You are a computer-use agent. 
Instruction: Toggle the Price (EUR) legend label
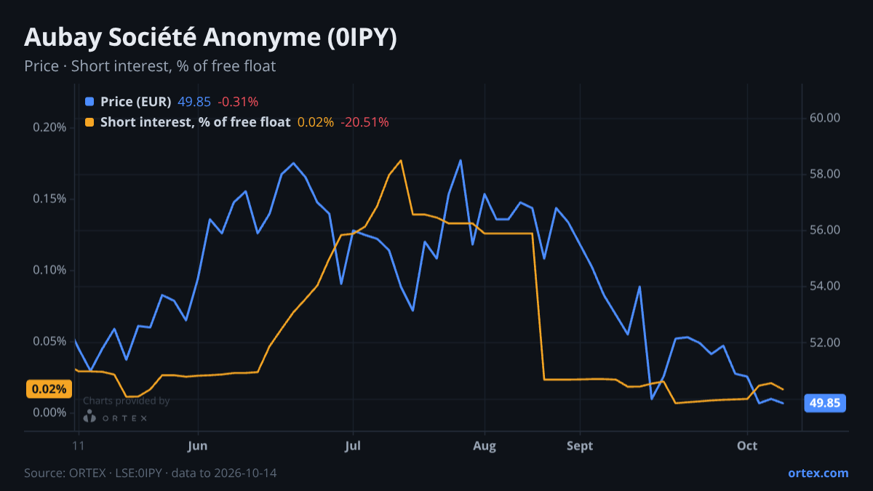pos(135,101)
